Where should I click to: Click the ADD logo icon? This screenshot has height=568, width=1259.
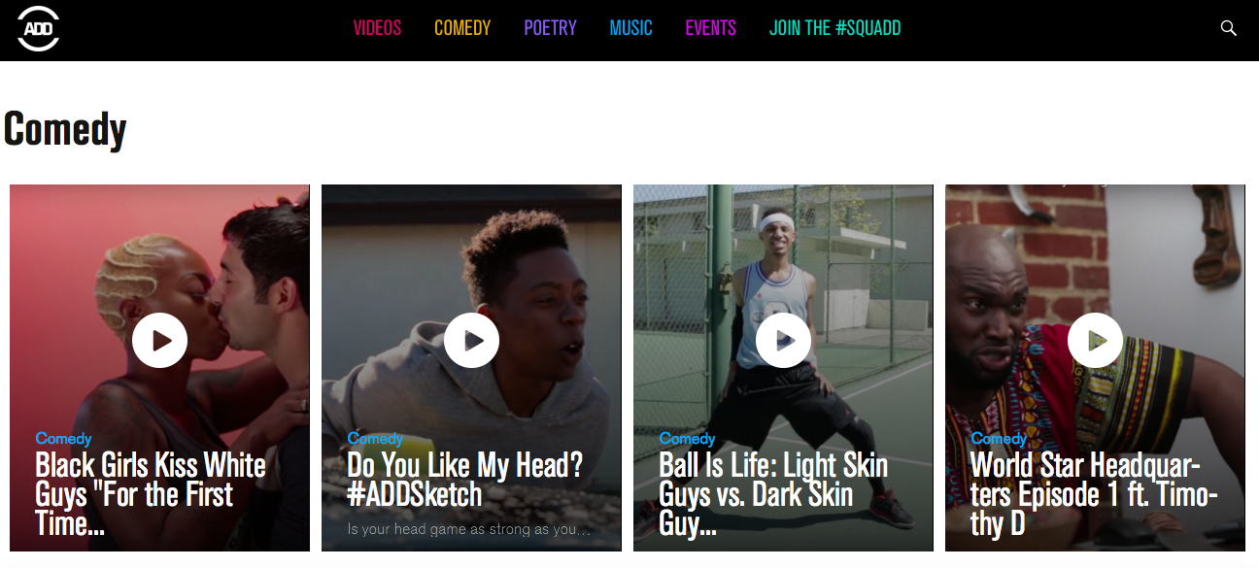click(39, 28)
